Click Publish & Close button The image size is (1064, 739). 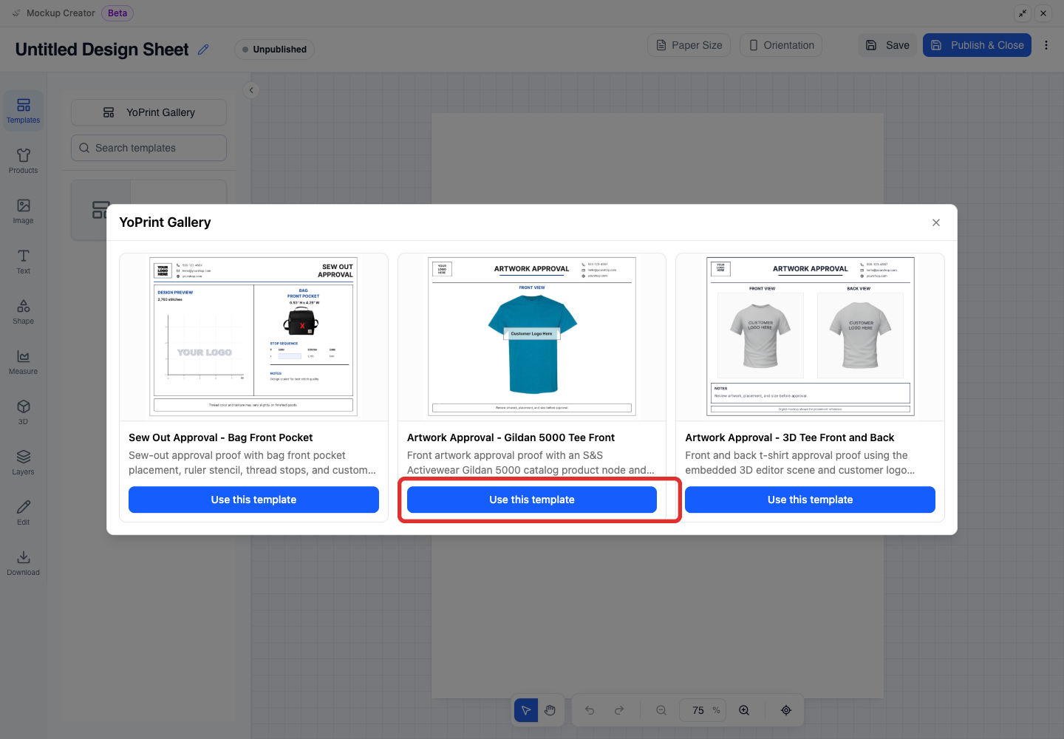coord(977,45)
